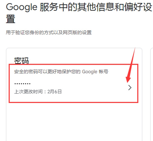The image size is (153, 141).
Task: Click the subtitle 用于验证您身份的方式
Action: click(49, 32)
